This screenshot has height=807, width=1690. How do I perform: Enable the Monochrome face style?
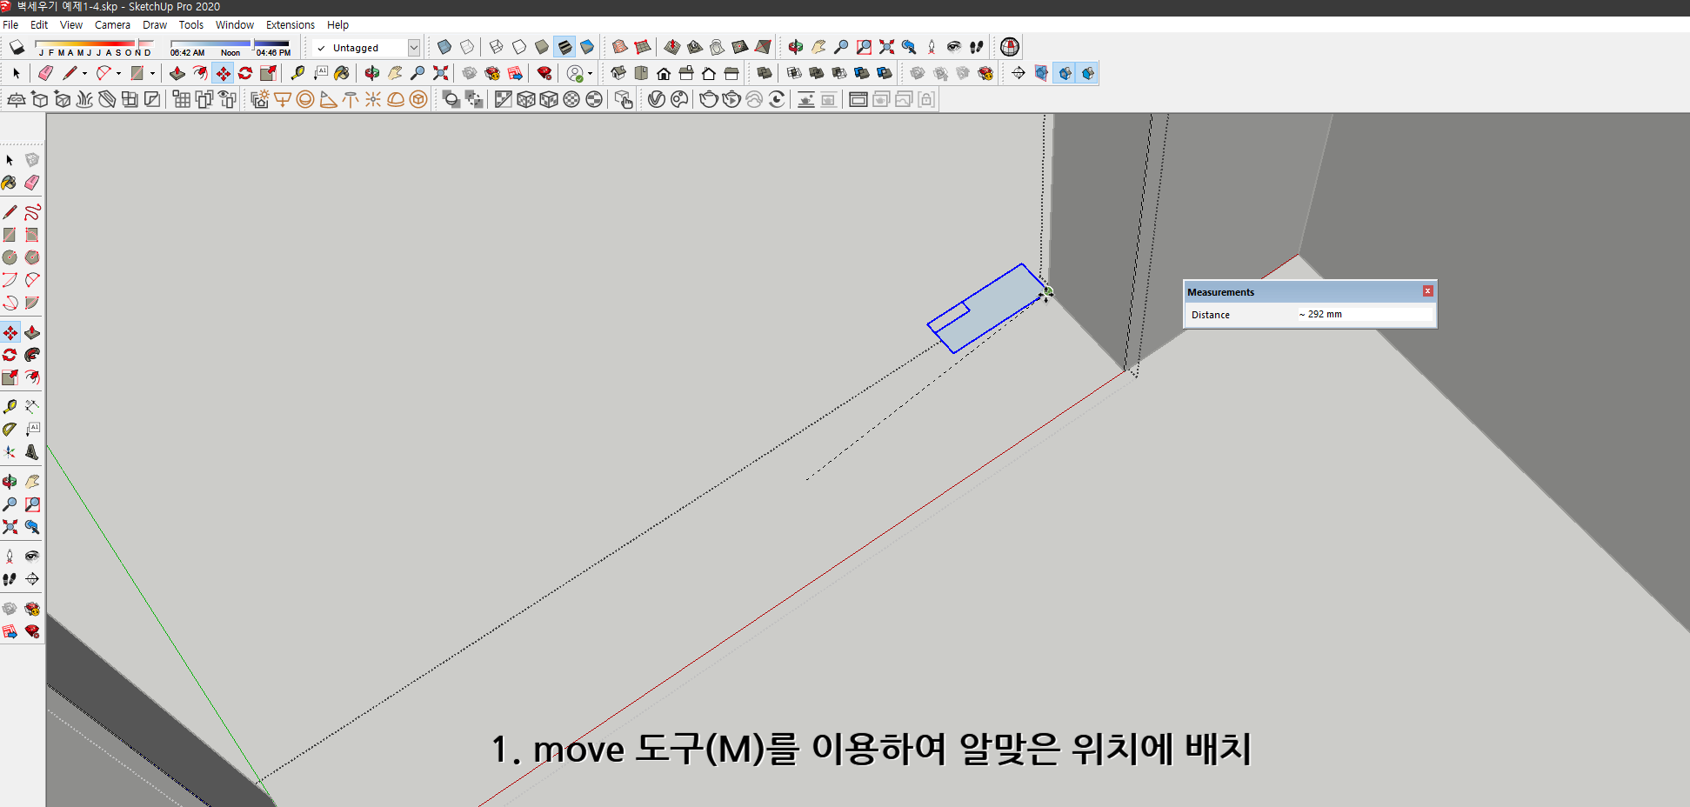coord(587,47)
